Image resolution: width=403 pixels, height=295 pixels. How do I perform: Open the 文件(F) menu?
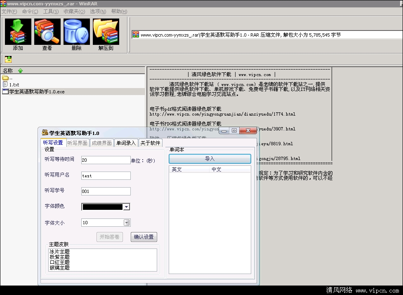click(x=9, y=12)
